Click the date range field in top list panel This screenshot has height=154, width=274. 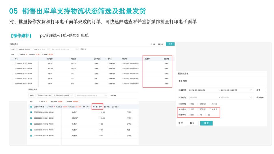click(x=33, y=49)
